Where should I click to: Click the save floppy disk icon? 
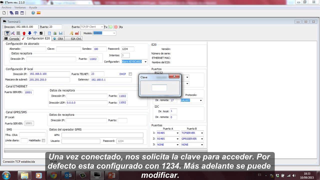click(60, 33)
